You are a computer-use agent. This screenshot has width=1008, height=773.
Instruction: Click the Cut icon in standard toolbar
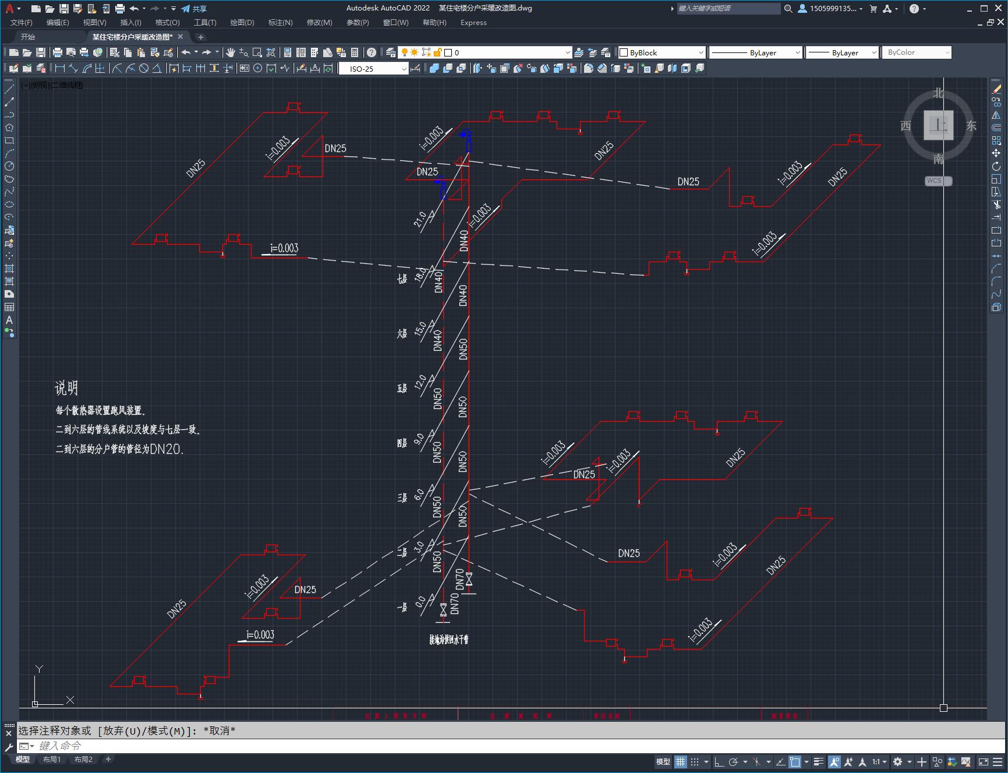tap(115, 52)
